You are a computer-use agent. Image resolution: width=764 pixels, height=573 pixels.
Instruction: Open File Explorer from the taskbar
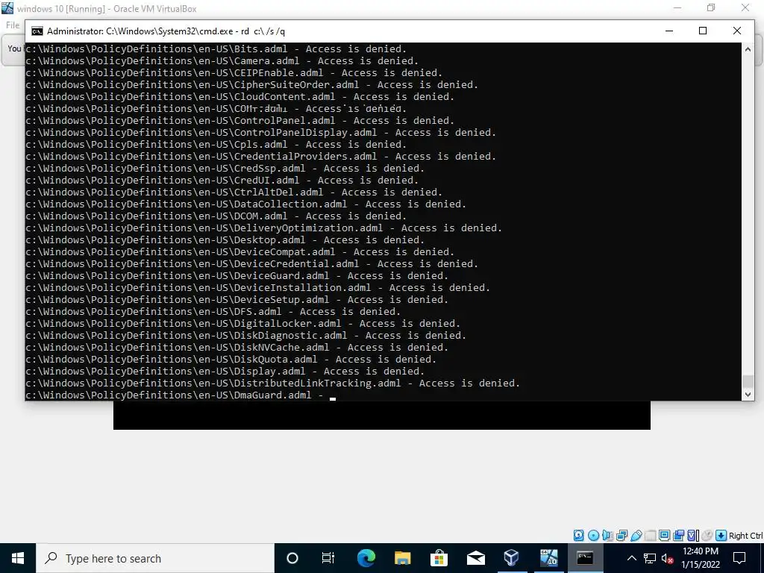click(x=402, y=558)
